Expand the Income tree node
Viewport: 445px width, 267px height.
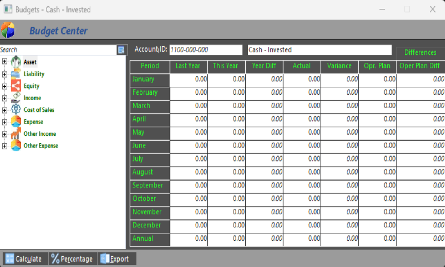tap(4, 98)
